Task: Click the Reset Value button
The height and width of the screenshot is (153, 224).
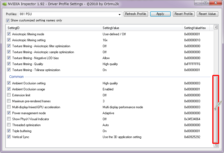Action: [207, 14]
